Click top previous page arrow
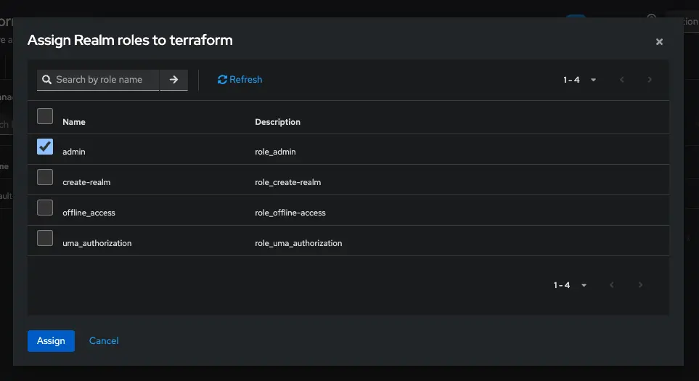Image resolution: width=699 pixels, height=381 pixels. [622, 80]
